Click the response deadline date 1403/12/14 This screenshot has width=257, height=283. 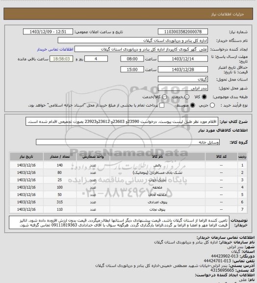point(183,59)
